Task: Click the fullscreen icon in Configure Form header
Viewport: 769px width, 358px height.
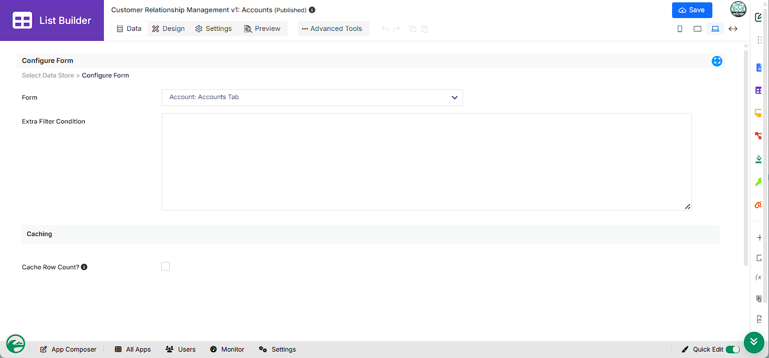Action: point(717,61)
